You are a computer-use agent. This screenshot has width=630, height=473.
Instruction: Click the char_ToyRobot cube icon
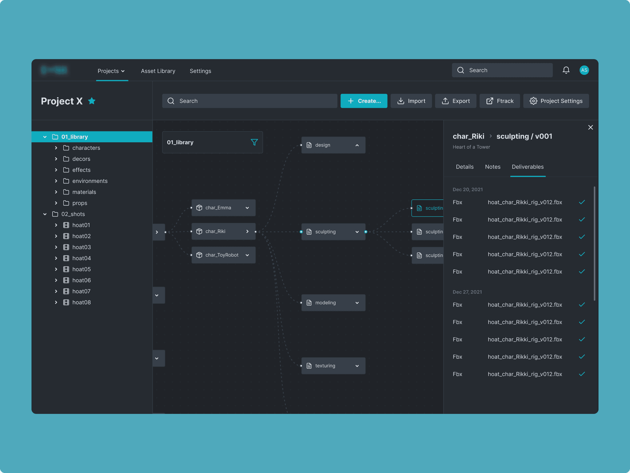click(199, 255)
